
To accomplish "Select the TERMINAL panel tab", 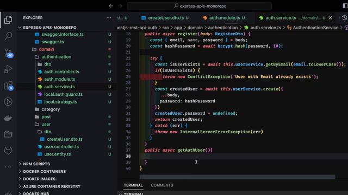I will pos(133,185).
